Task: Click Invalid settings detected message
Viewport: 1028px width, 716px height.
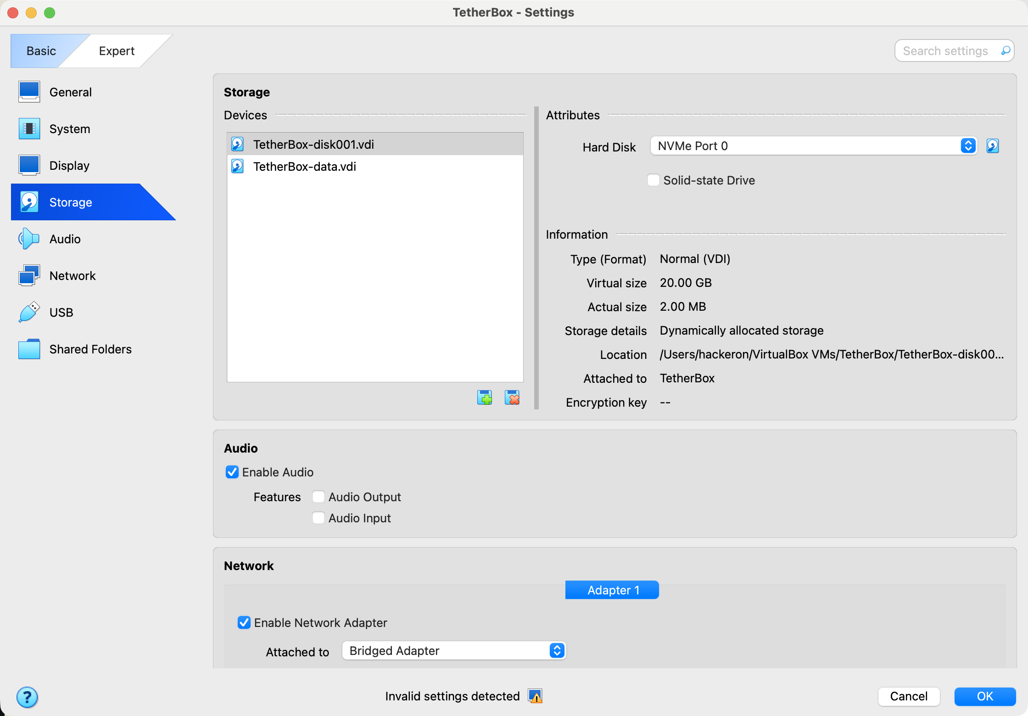Action: 453,696
